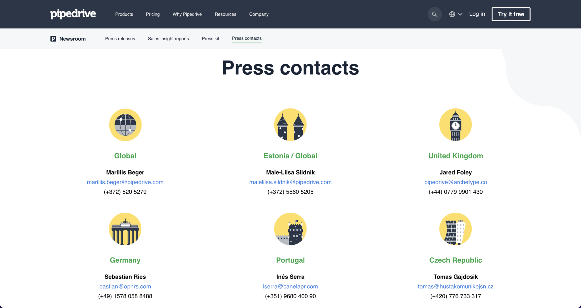Screen dimensions: 581x308
Task: Select the Newsroom 'P' logo icon
Action: [53, 39]
